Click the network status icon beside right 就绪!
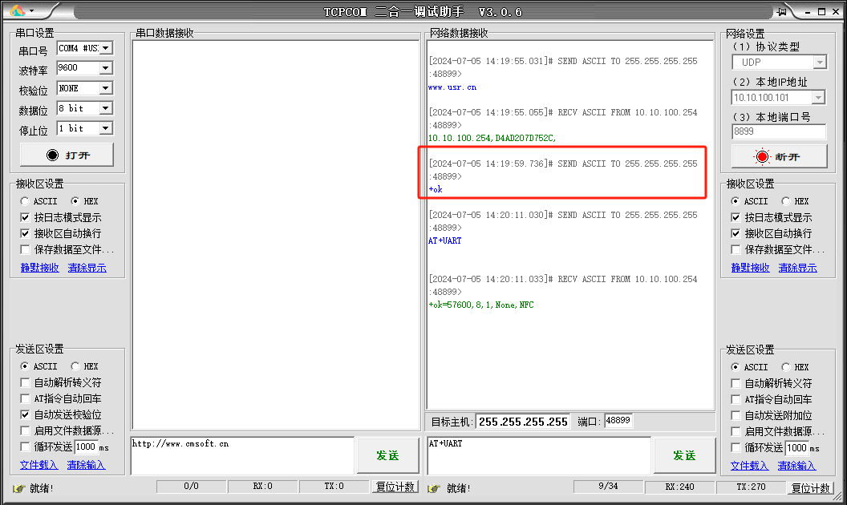This screenshot has width=847, height=505. pyautogui.click(x=434, y=488)
